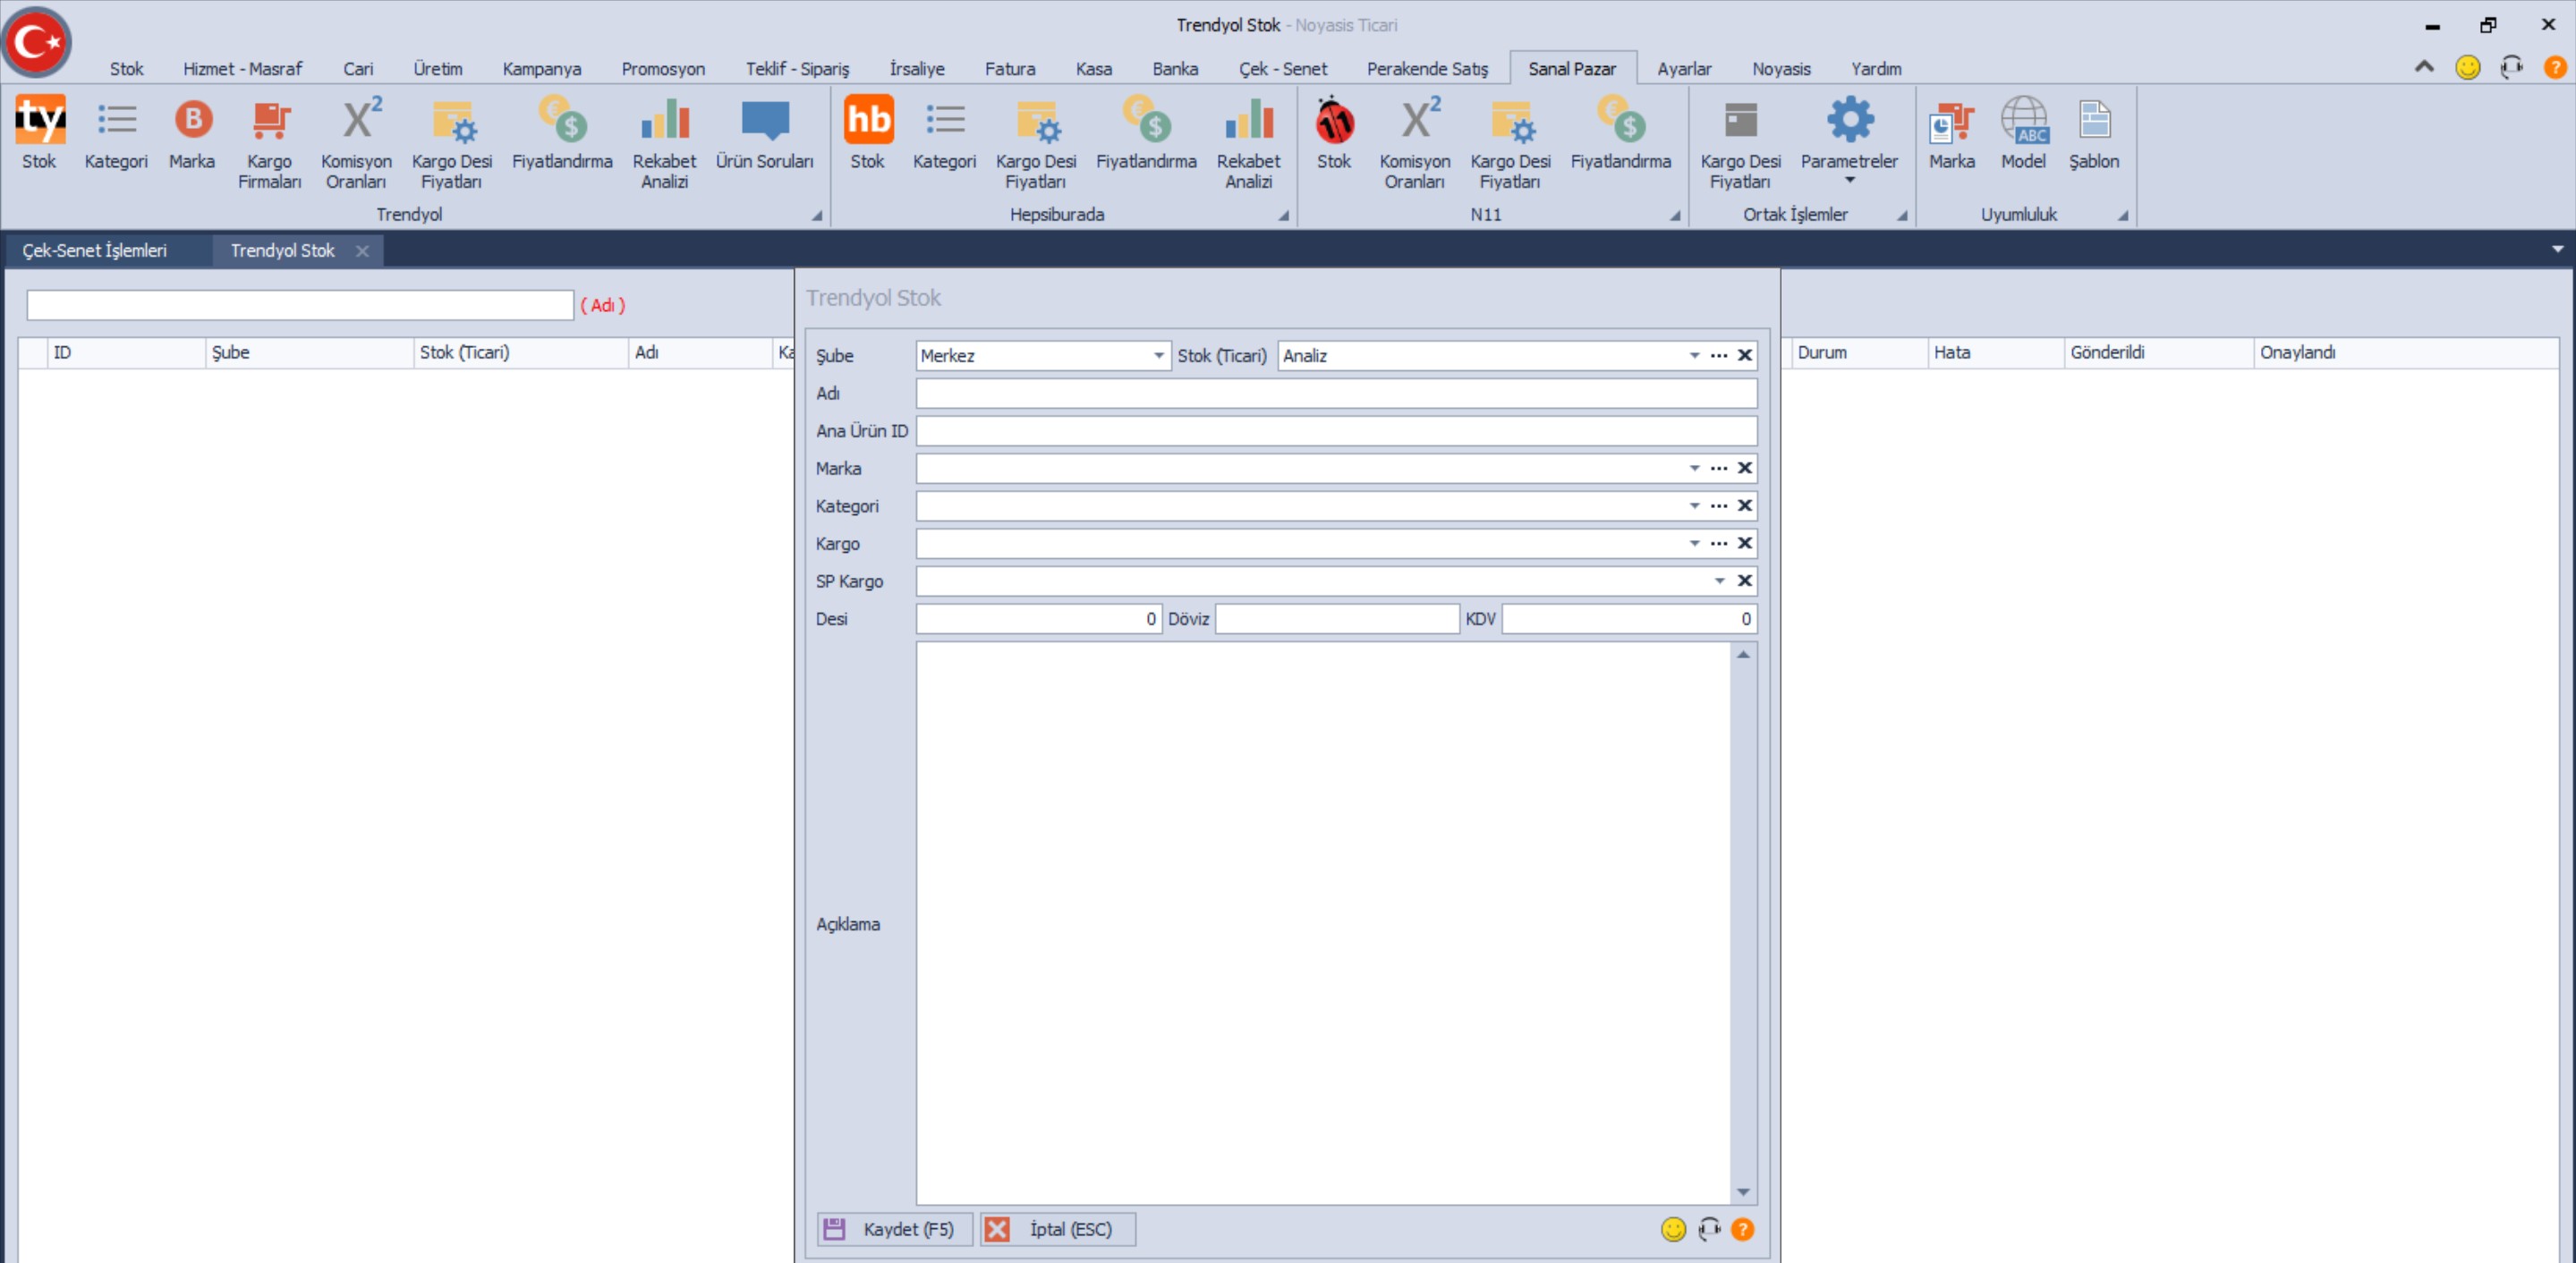Collapse the ribbon with up chevron
The image size is (2576, 1263).
point(2424,67)
